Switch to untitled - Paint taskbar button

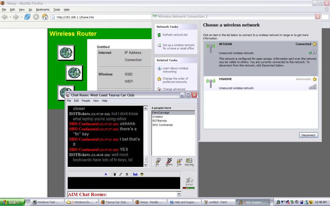click(x=218, y=202)
